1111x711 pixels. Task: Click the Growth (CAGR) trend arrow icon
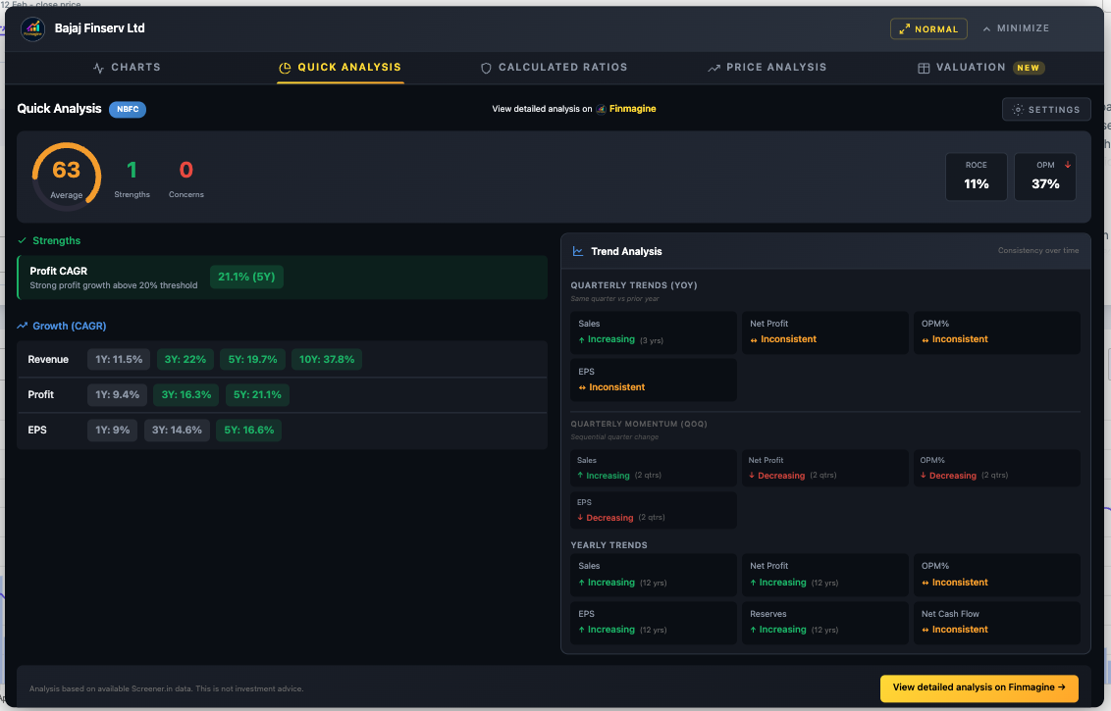click(23, 327)
